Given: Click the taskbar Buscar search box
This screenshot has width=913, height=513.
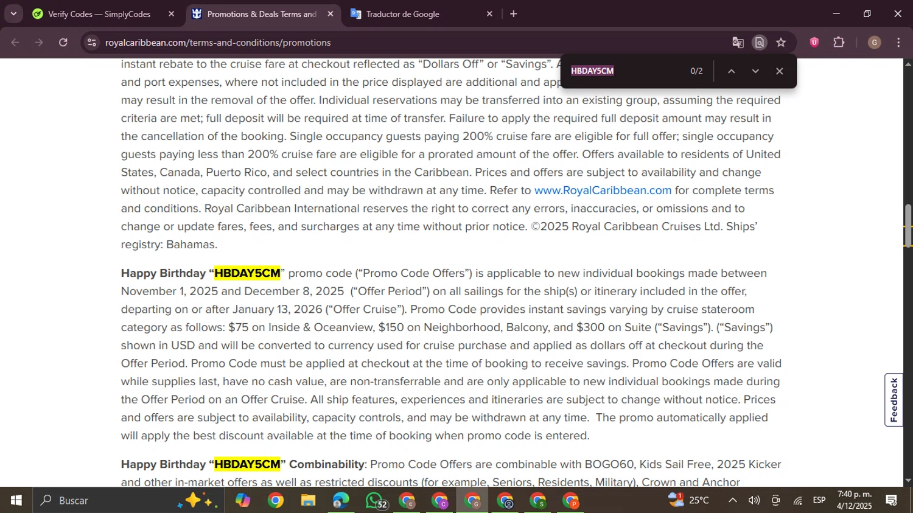Looking at the screenshot, I should pos(128,500).
